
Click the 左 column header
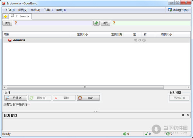pos(134,34)
